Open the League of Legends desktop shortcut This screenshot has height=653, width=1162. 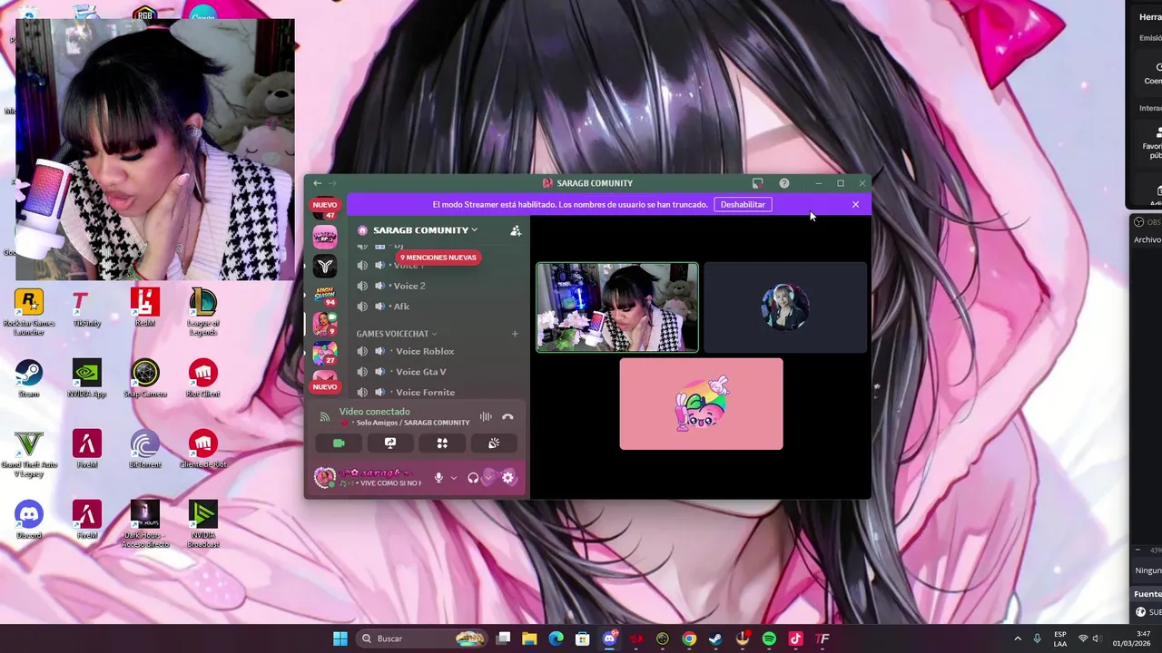pyautogui.click(x=203, y=313)
